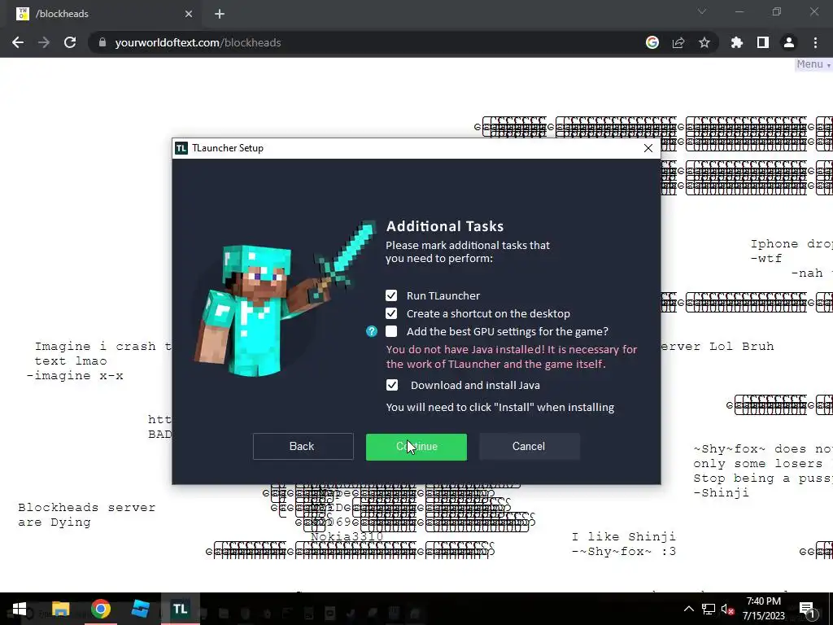The image size is (833, 625).
Task: Open the Chrome profile avatar menu
Action: click(789, 42)
